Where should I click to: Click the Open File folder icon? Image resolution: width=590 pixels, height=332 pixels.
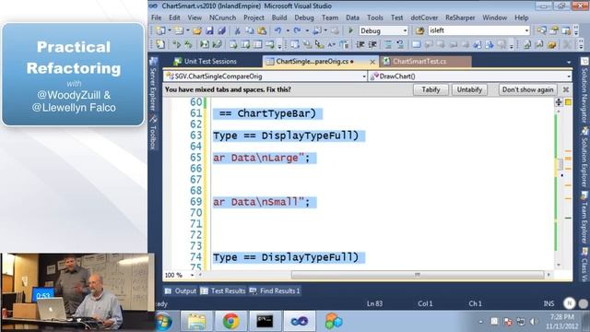tap(197, 30)
